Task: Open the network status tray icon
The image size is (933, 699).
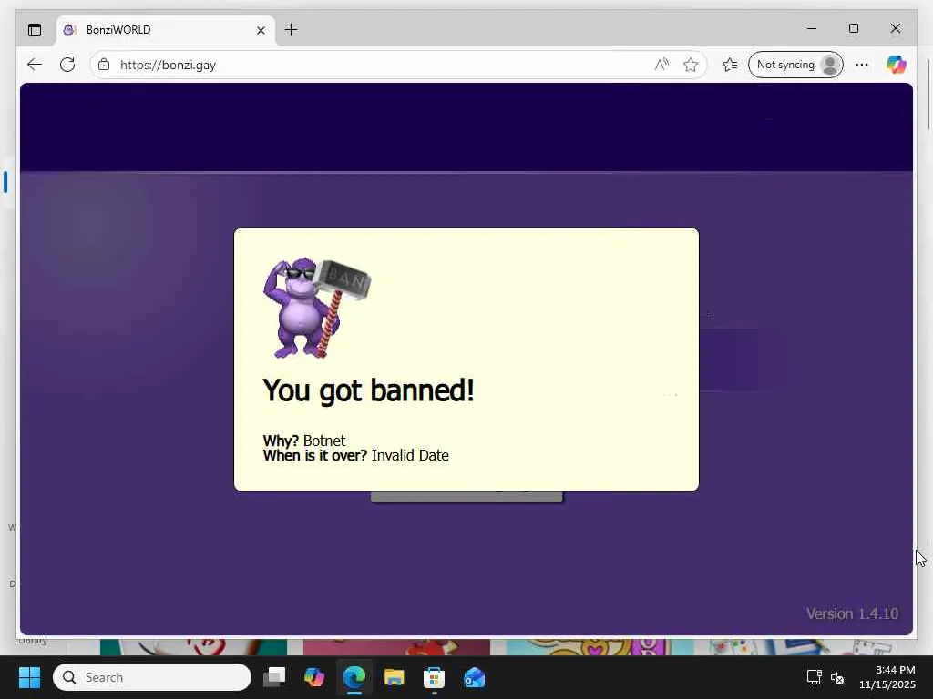Action: [814, 677]
